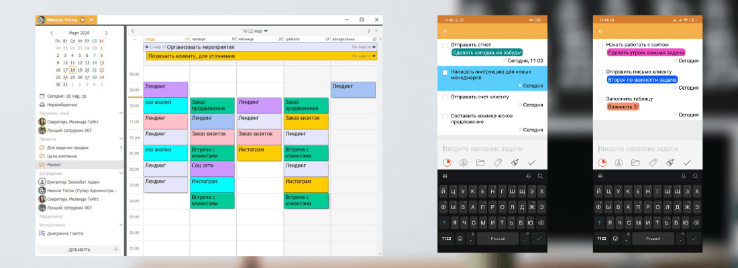Click the folder icon for Ремонт project
Viewport: 738px width, 268px height.
42,164
